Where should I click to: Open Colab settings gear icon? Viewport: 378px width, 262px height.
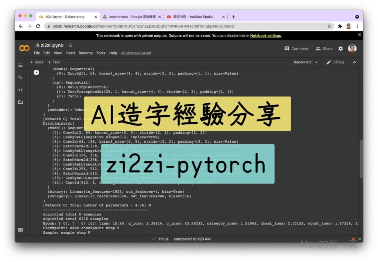[x=340, y=49]
